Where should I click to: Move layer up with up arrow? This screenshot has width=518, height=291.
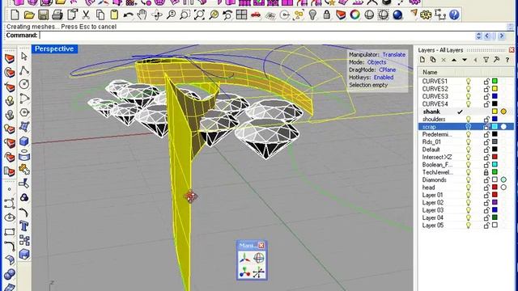454,60
